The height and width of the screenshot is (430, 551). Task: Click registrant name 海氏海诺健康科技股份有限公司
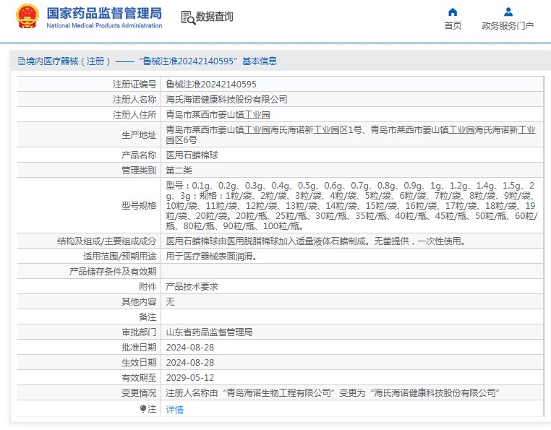point(226,100)
